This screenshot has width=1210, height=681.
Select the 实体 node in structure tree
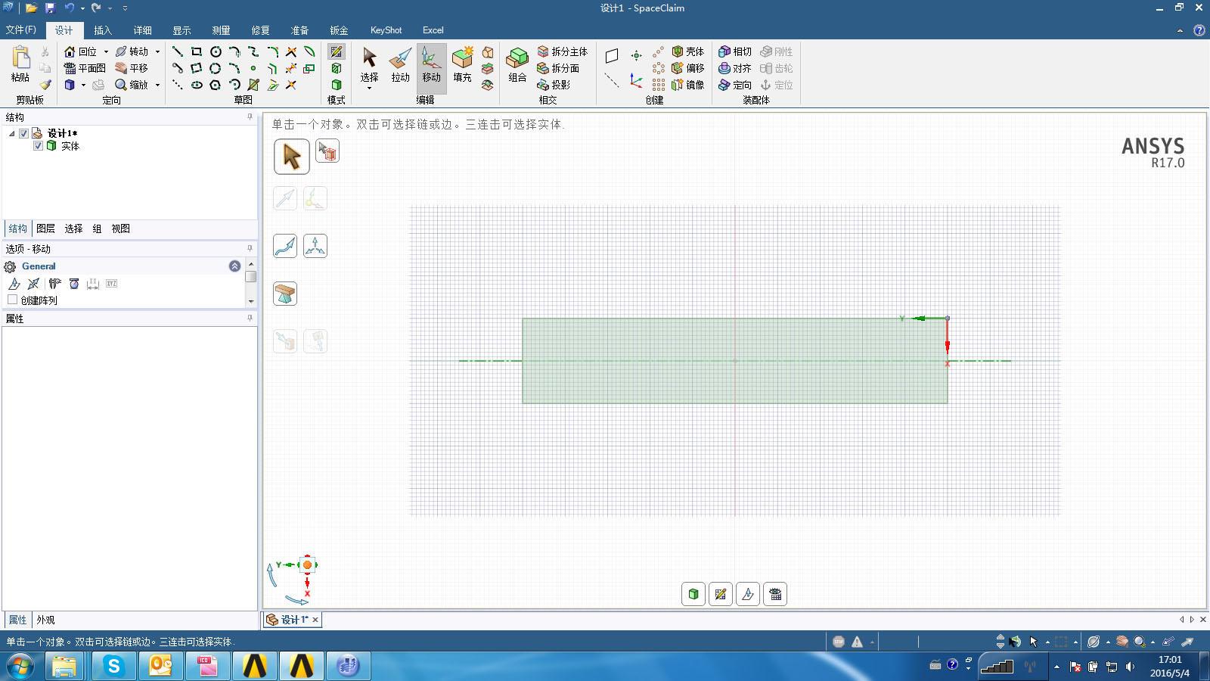(x=70, y=146)
